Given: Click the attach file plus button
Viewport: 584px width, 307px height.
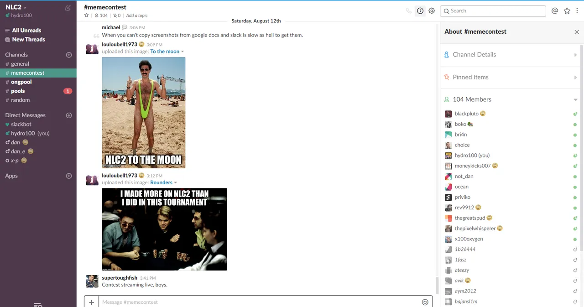Looking at the screenshot, I should [x=91, y=302].
